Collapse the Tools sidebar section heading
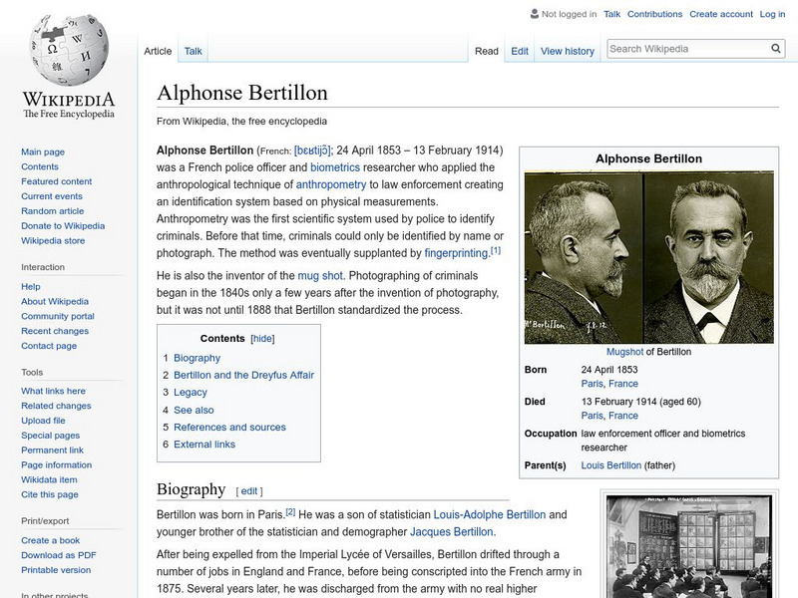This screenshot has width=798, height=598. tap(32, 372)
